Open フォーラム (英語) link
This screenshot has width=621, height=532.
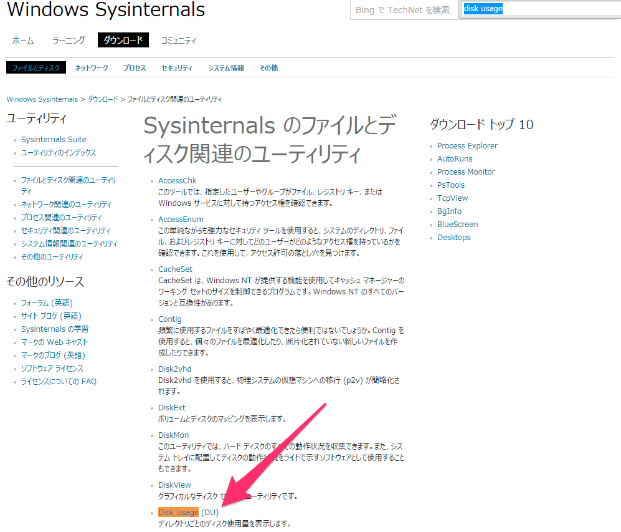click(x=47, y=303)
